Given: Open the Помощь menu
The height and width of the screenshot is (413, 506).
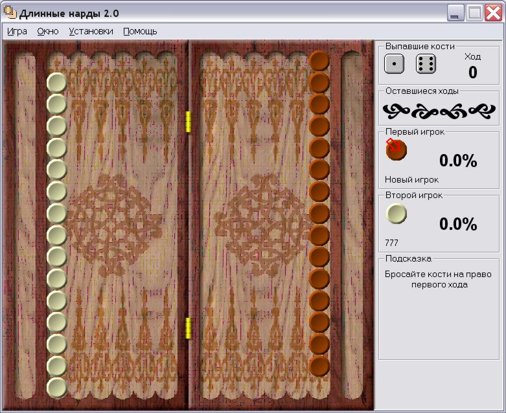Looking at the screenshot, I should (x=140, y=31).
